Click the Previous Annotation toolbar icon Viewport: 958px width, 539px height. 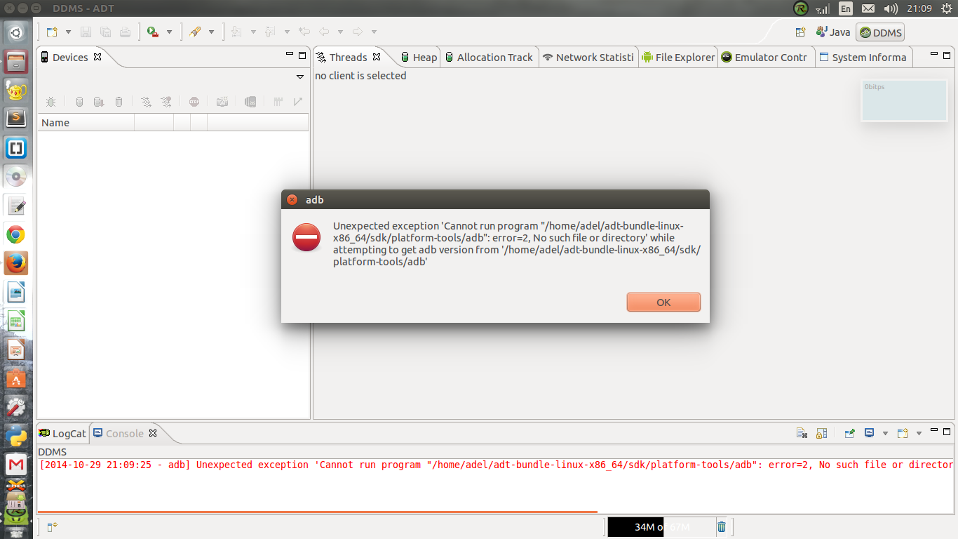[x=270, y=32]
